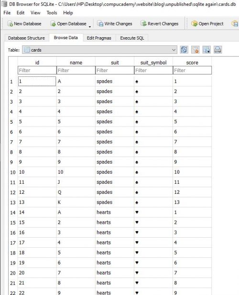Click the 'hearts' suit cell in row 19
This screenshot has width=239, height=295.
pos(115,263)
